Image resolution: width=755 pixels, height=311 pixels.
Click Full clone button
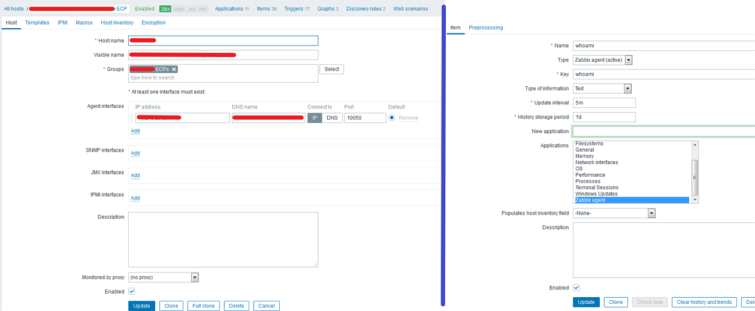click(204, 306)
